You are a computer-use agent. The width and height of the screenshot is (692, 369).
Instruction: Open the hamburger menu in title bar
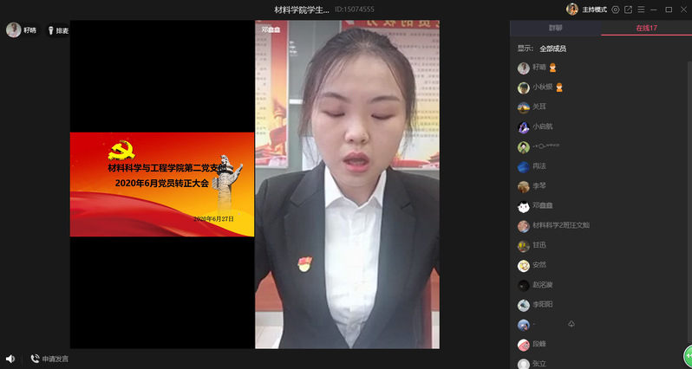coord(641,10)
